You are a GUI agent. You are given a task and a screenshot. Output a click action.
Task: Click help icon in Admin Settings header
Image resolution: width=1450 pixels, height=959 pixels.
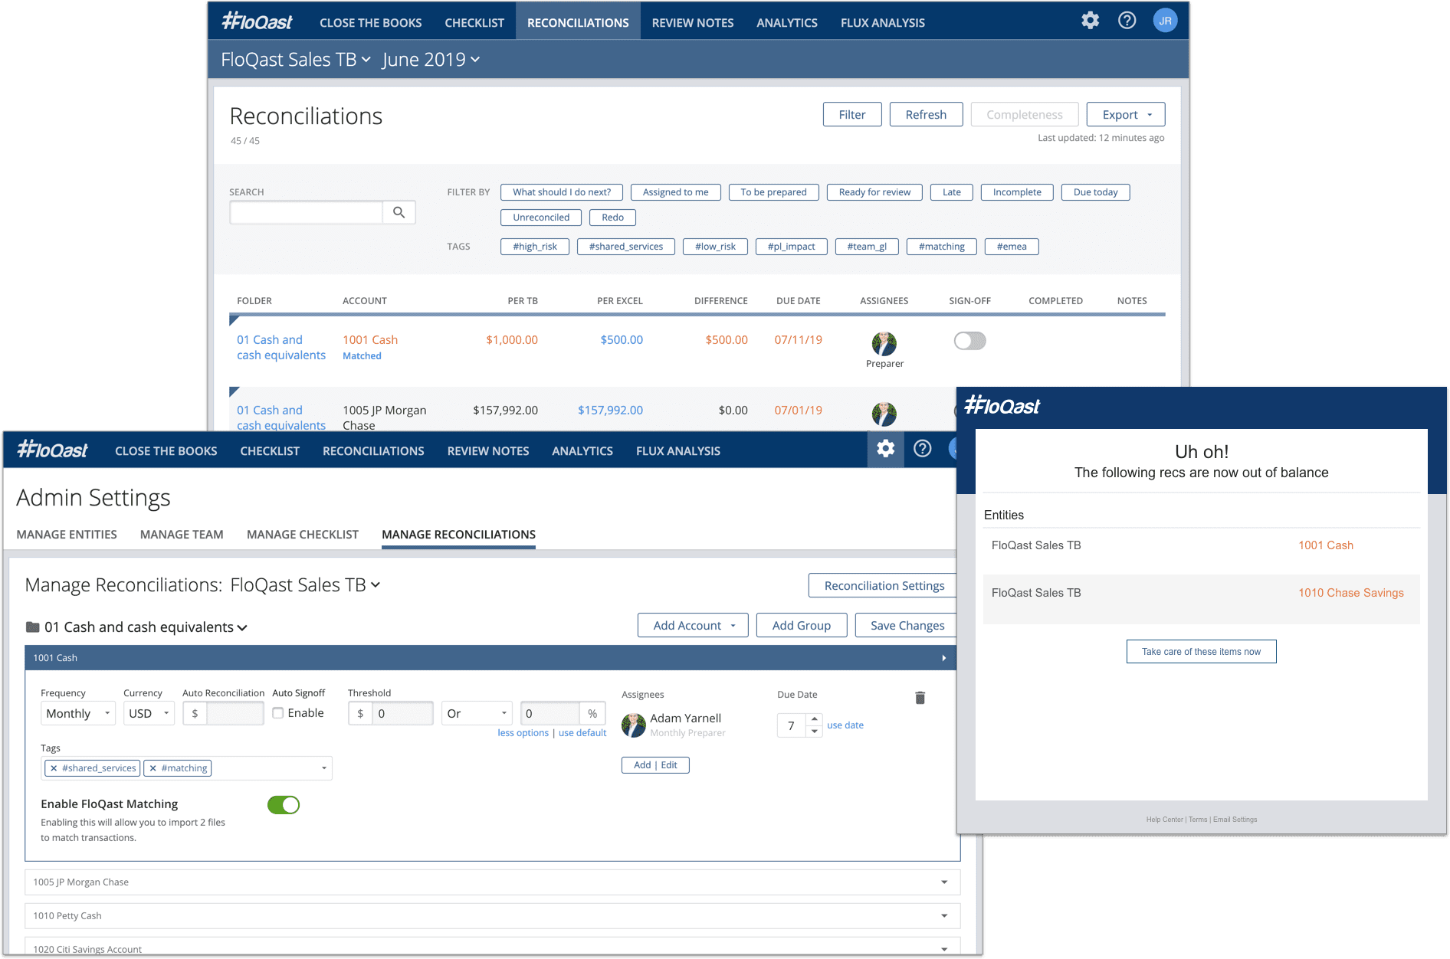click(x=923, y=449)
